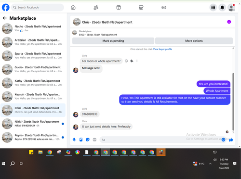Open Task View on taskbar
The width and height of the screenshot is (241, 179).
click(x=21, y=164)
